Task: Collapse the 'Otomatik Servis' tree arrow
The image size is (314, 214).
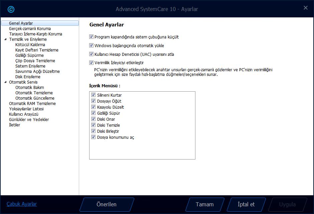Action: pos(5,82)
